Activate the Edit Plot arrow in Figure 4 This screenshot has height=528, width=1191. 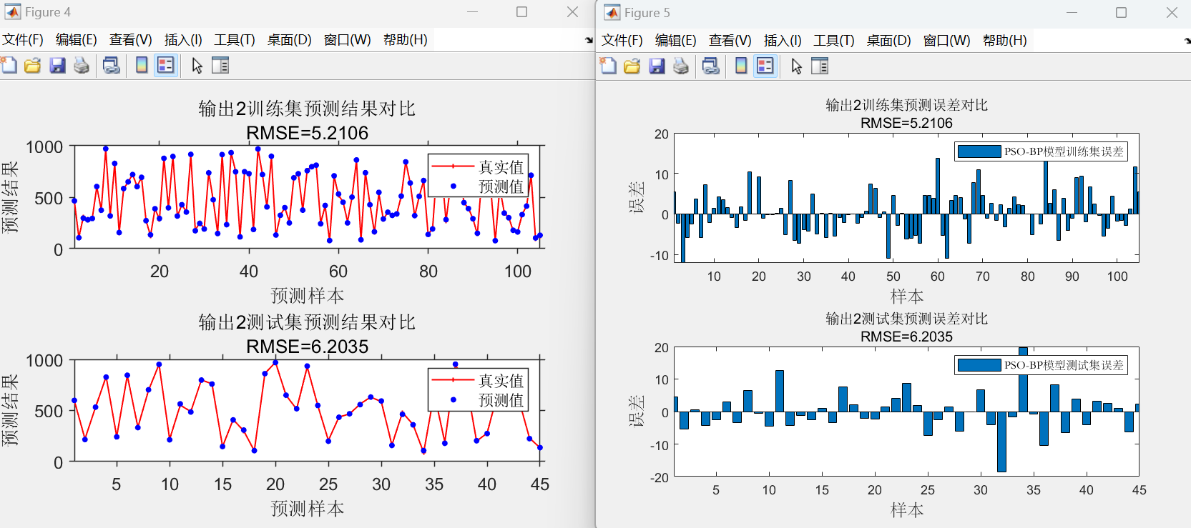click(x=197, y=66)
